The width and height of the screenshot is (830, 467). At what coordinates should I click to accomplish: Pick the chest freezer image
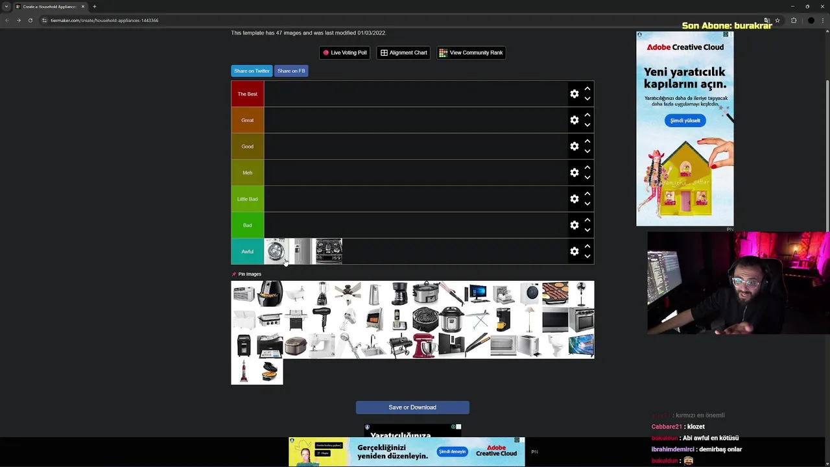244,320
